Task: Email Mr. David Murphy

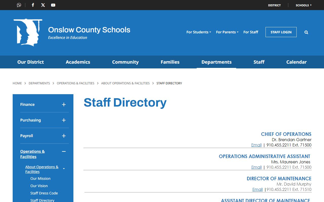Action: click(x=257, y=189)
